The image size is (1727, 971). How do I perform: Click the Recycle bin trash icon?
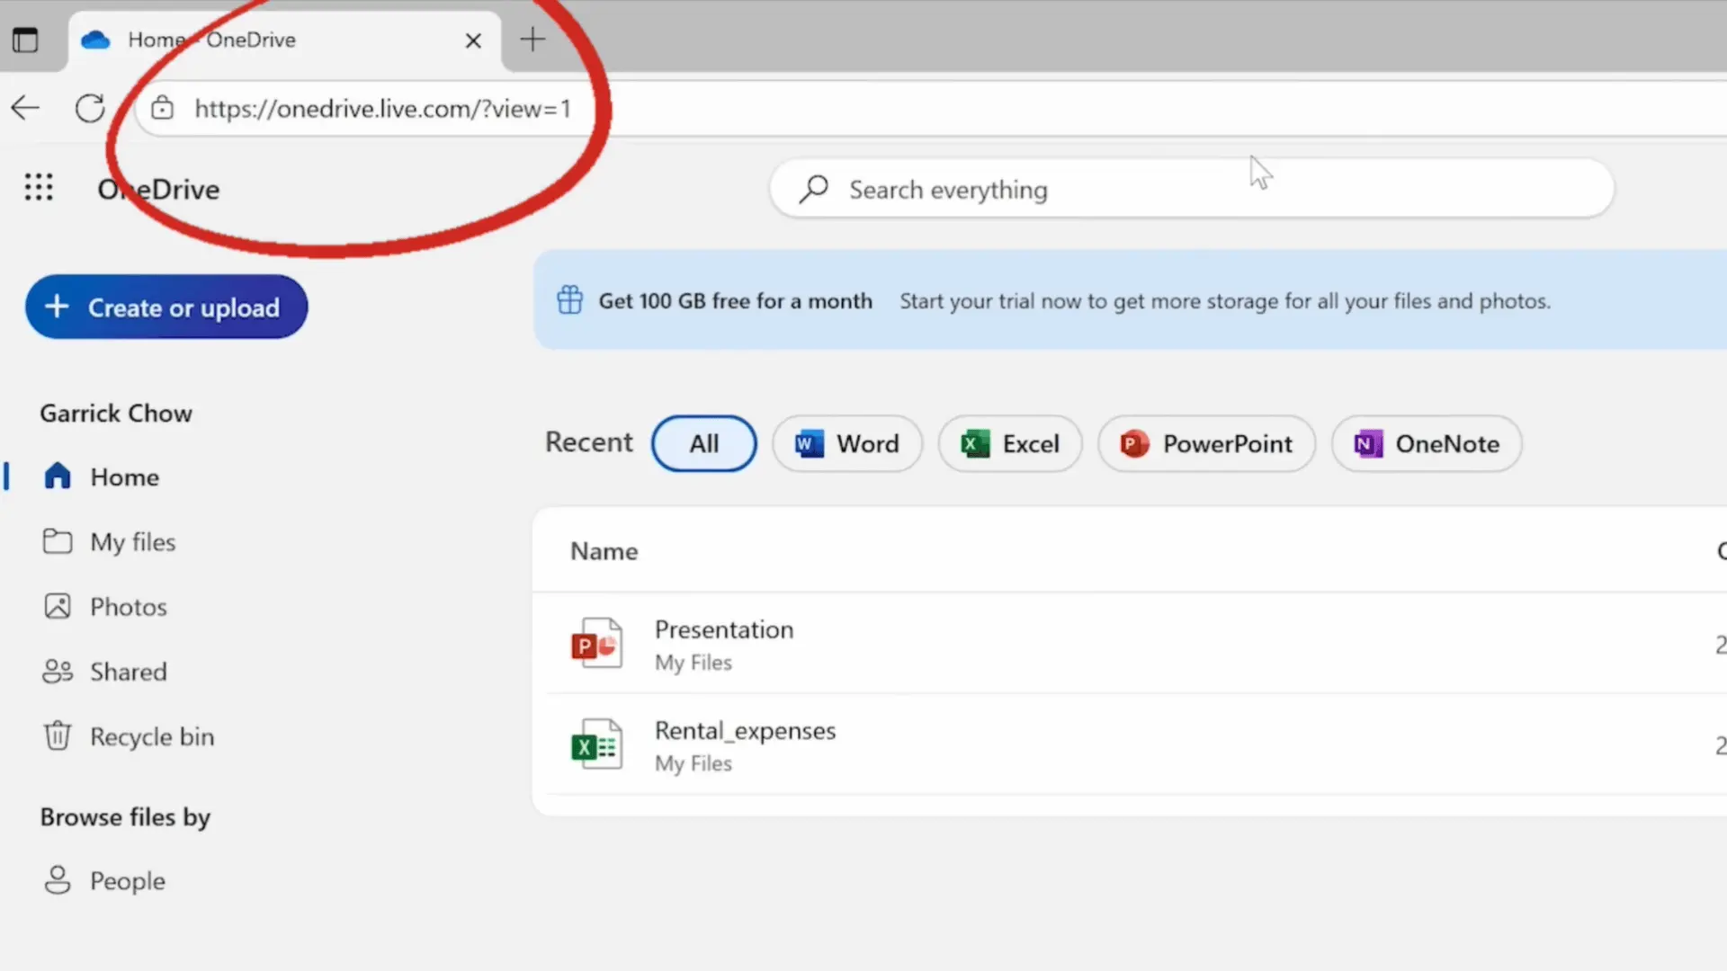[58, 735]
